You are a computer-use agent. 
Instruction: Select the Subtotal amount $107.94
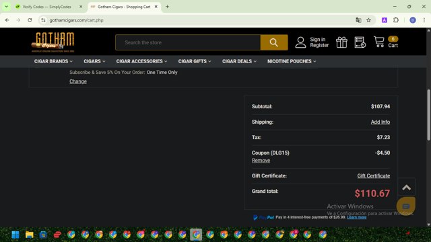click(380, 106)
